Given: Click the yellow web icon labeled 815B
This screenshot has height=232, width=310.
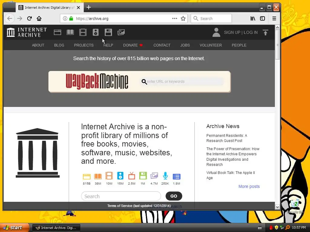Looking at the screenshot, I should pyautogui.click(x=87, y=176).
